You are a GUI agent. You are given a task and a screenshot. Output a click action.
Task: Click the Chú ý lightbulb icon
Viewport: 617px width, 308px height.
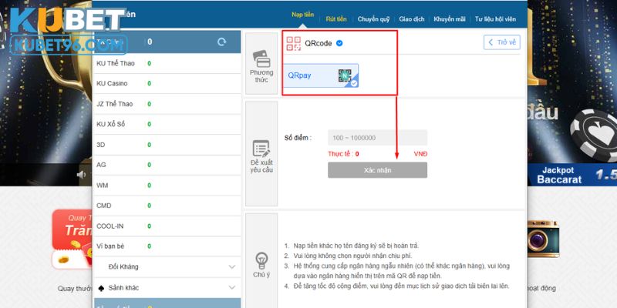tap(261, 259)
